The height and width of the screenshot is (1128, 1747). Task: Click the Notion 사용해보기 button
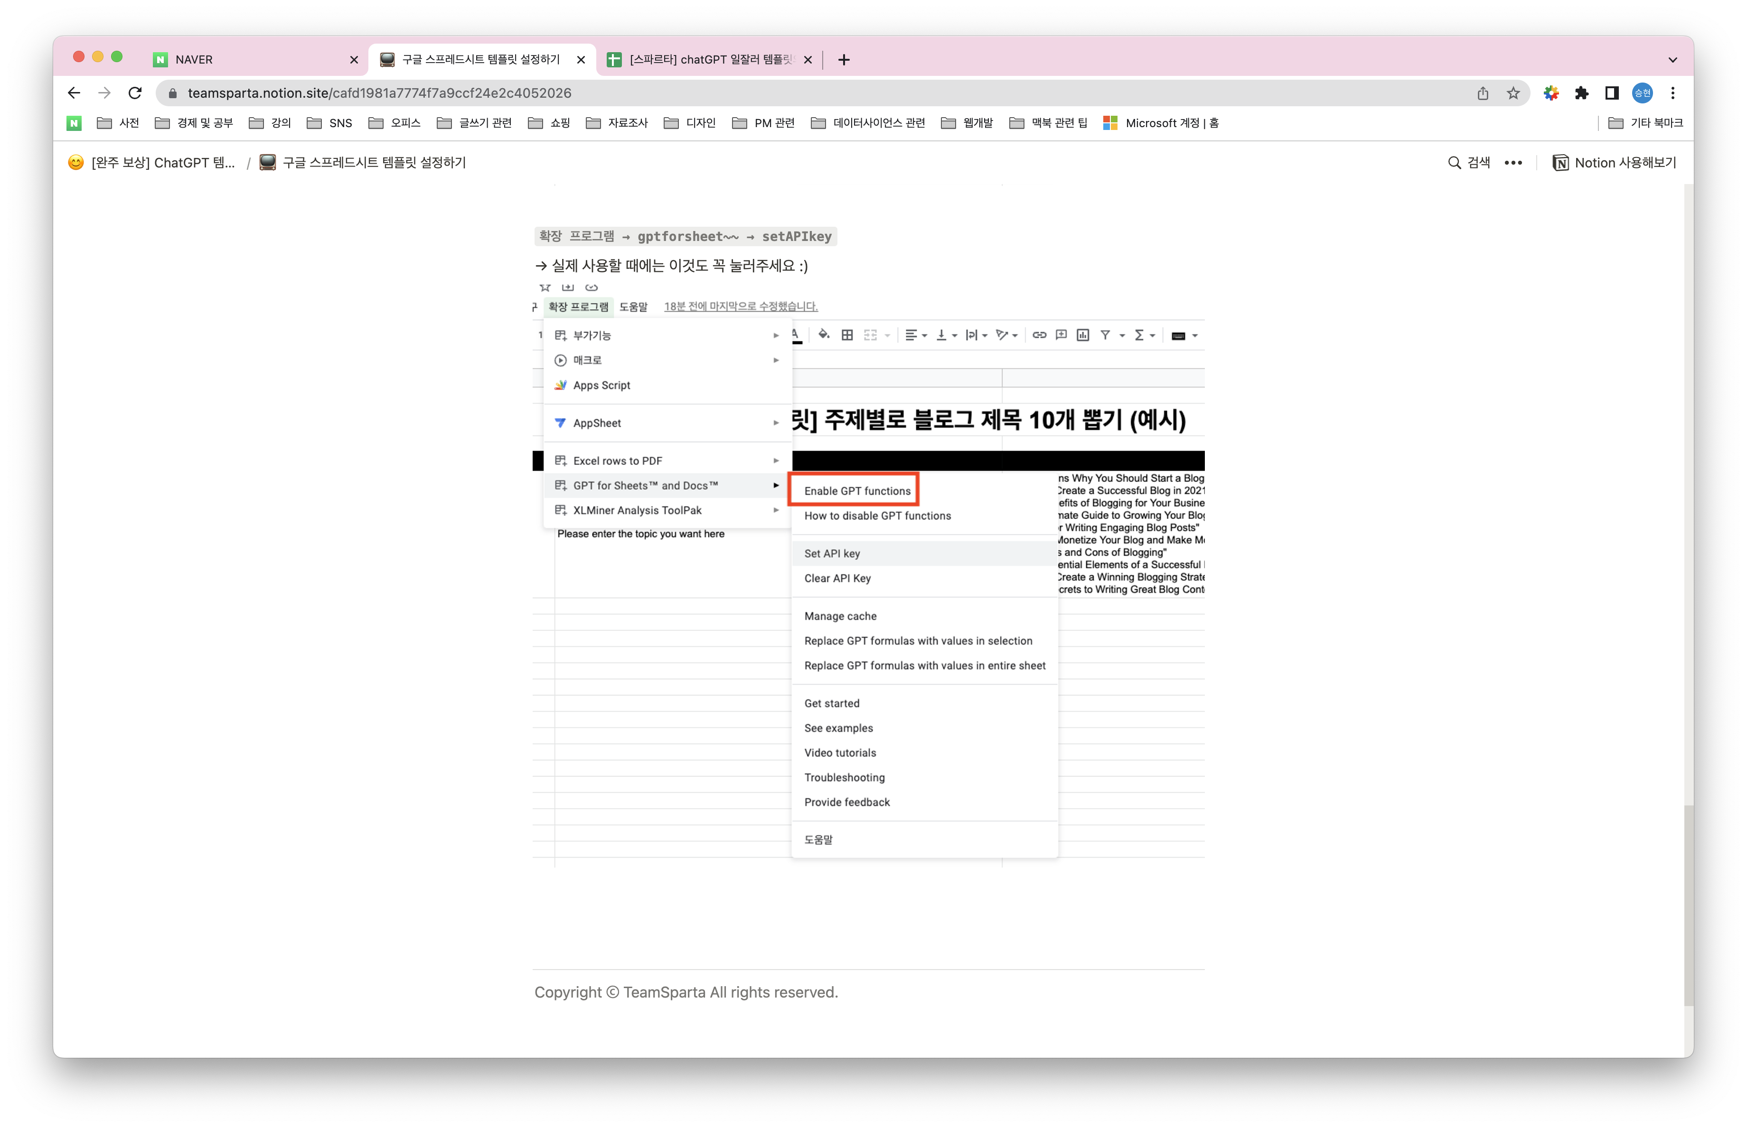(1614, 163)
